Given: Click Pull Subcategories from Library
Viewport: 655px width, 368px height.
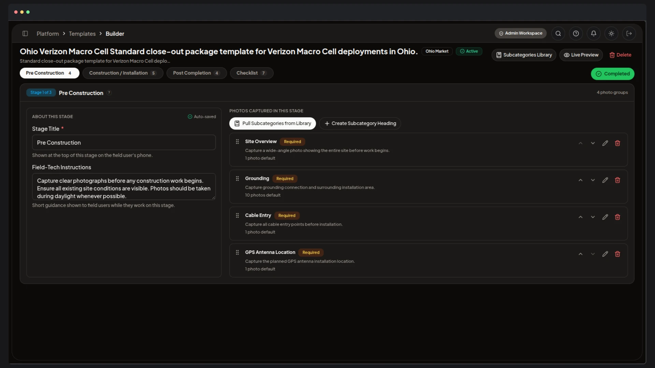Looking at the screenshot, I should tap(273, 123).
